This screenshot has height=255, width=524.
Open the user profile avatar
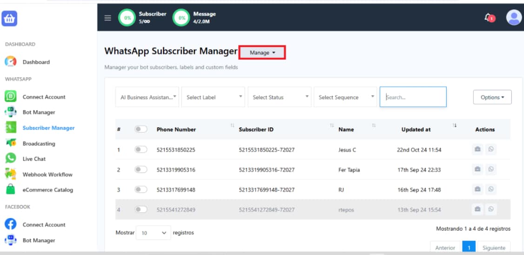click(514, 18)
